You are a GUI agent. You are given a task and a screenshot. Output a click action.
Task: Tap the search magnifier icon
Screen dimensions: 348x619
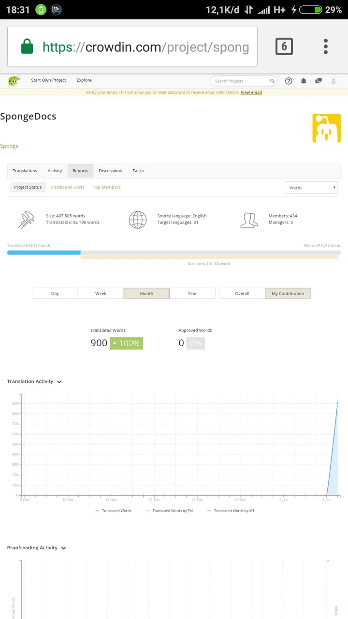(x=272, y=81)
